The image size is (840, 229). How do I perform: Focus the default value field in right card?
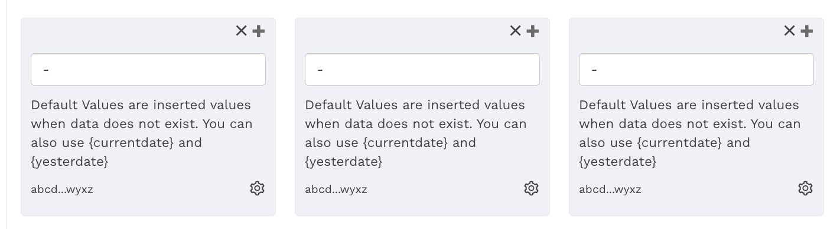pos(696,70)
